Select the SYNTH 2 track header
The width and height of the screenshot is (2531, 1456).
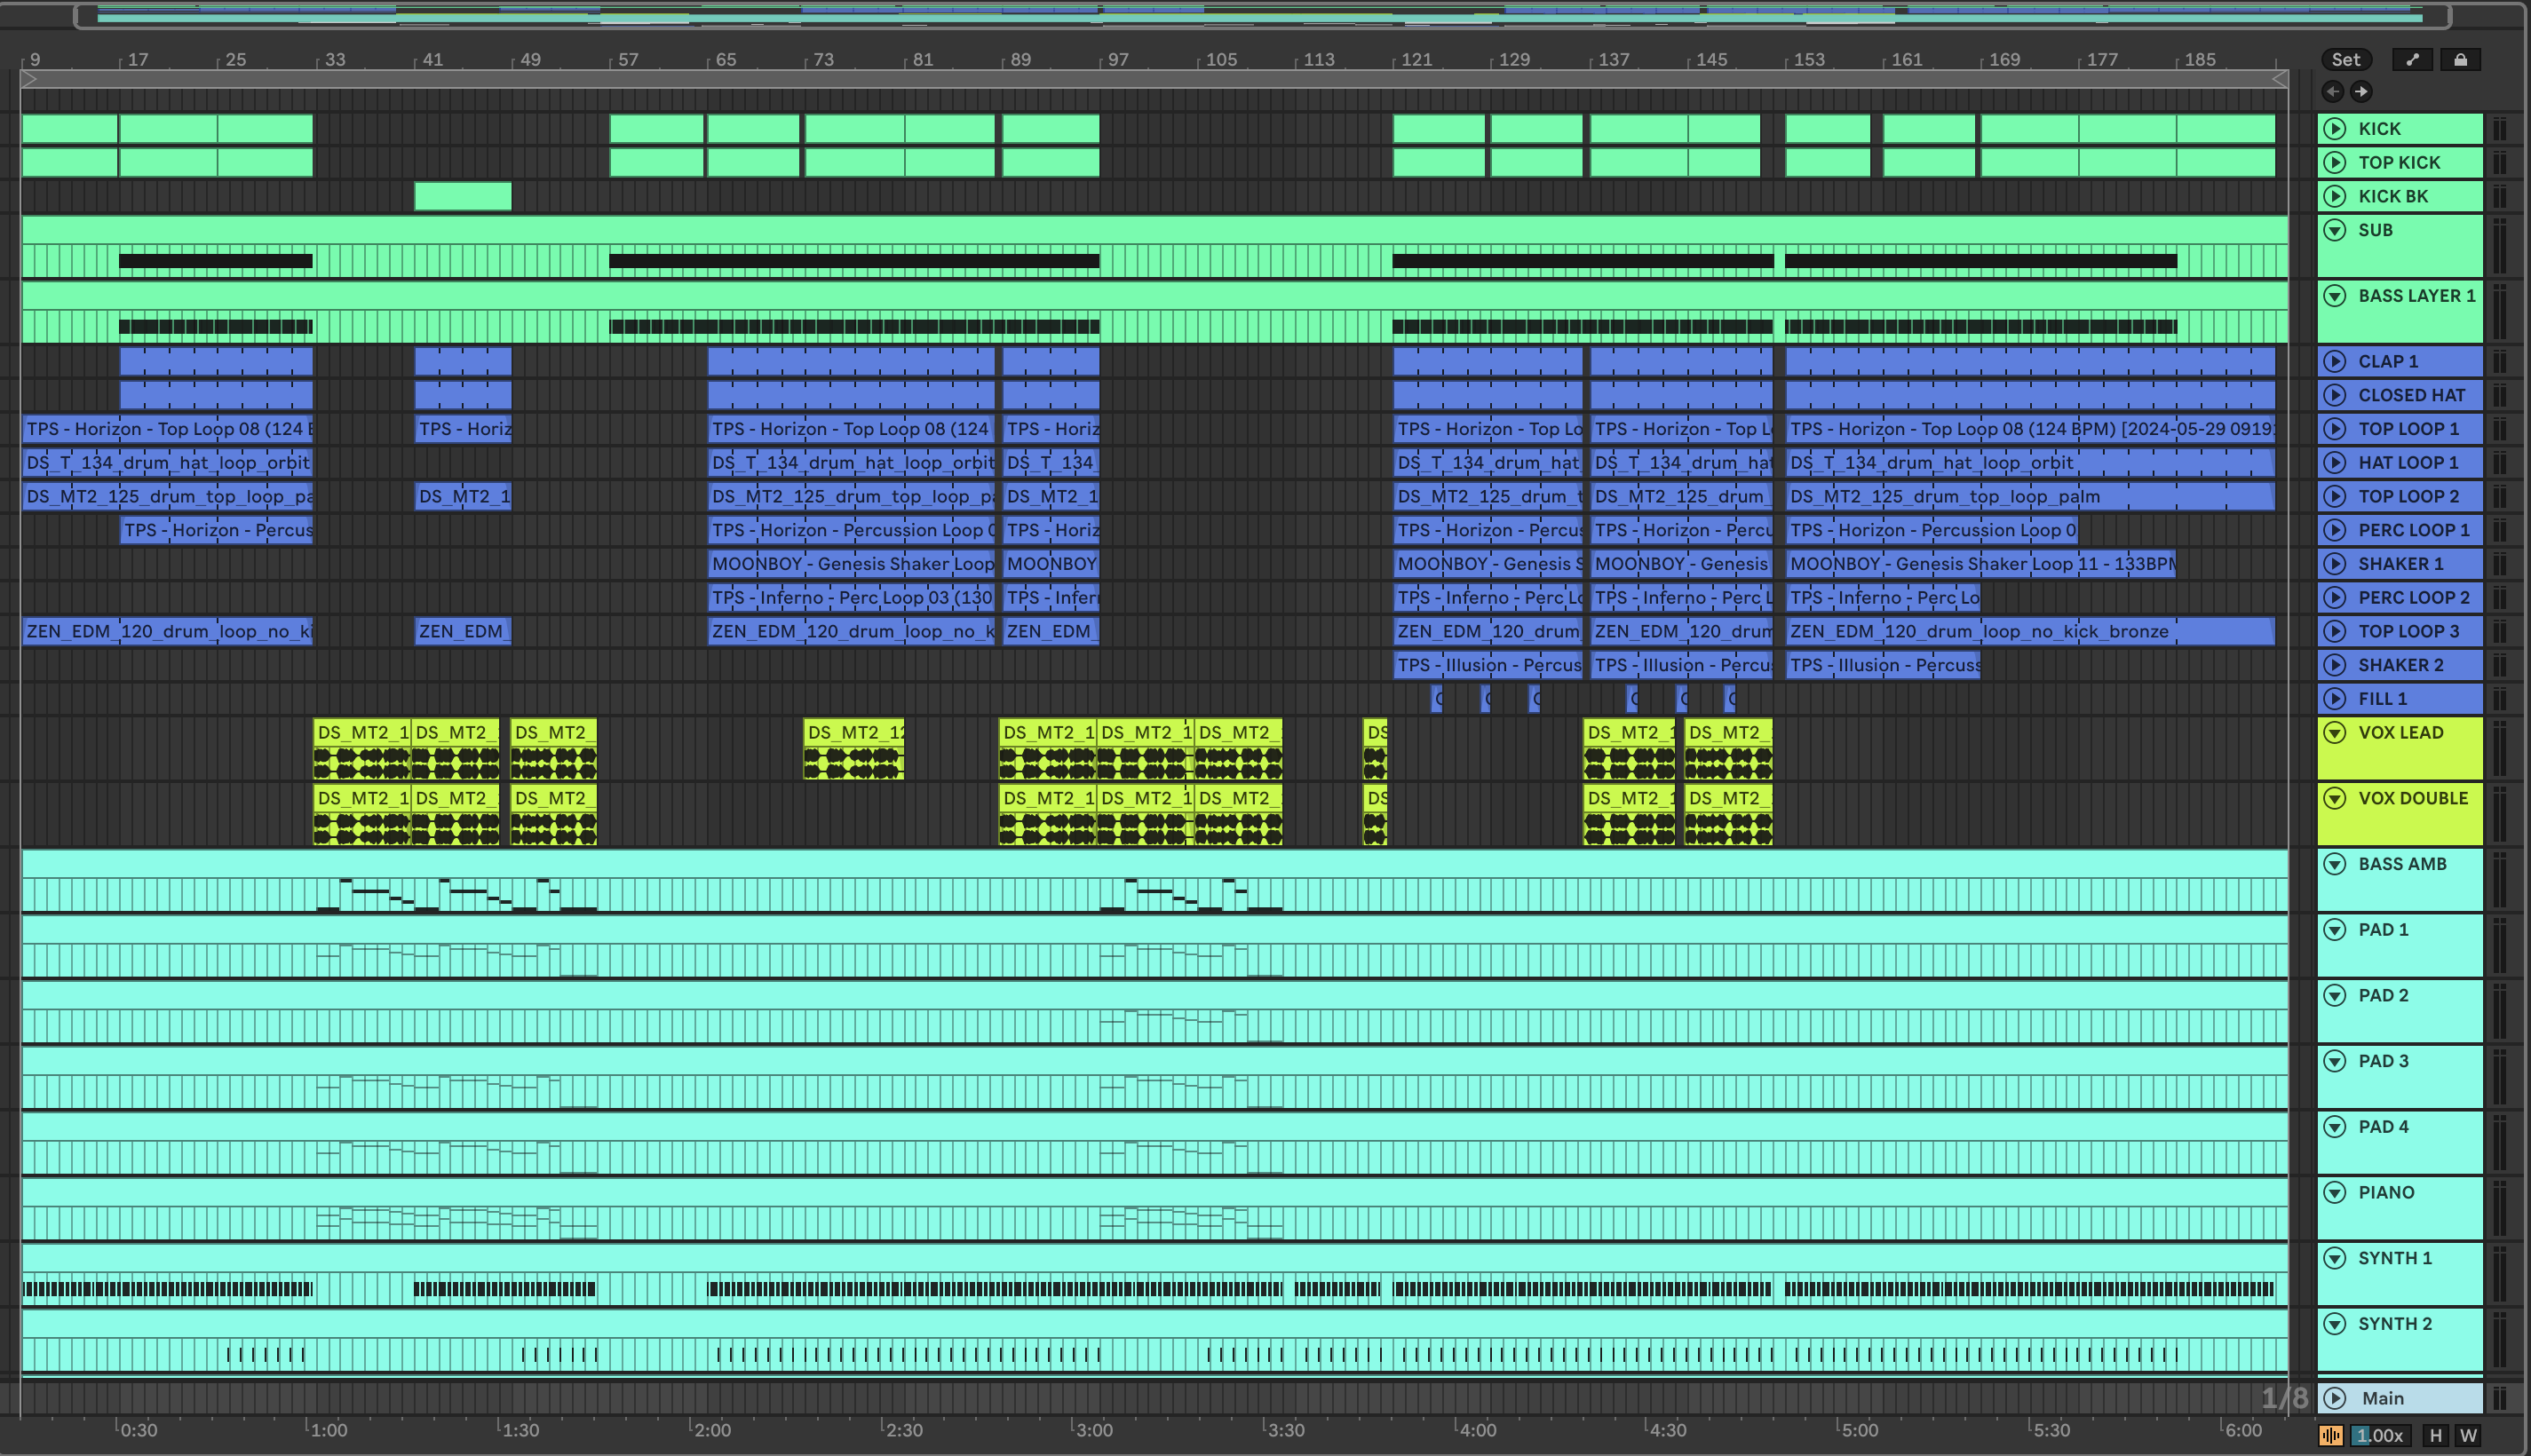click(x=2394, y=1324)
